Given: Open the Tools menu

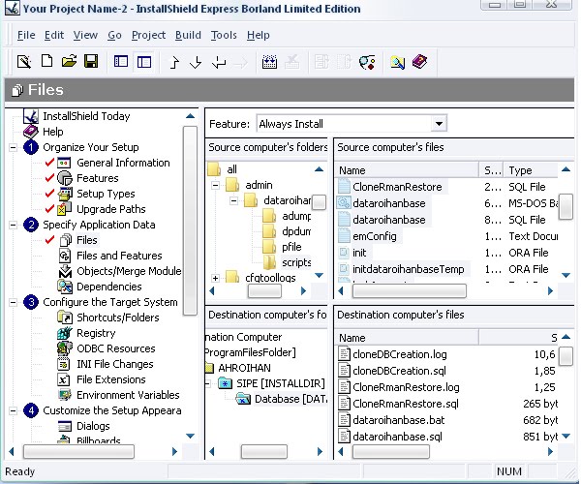Looking at the screenshot, I should (224, 35).
